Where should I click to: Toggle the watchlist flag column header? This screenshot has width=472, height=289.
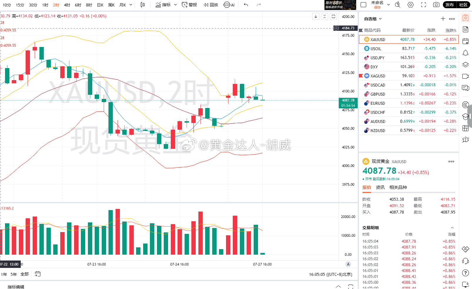[x=361, y=30]
